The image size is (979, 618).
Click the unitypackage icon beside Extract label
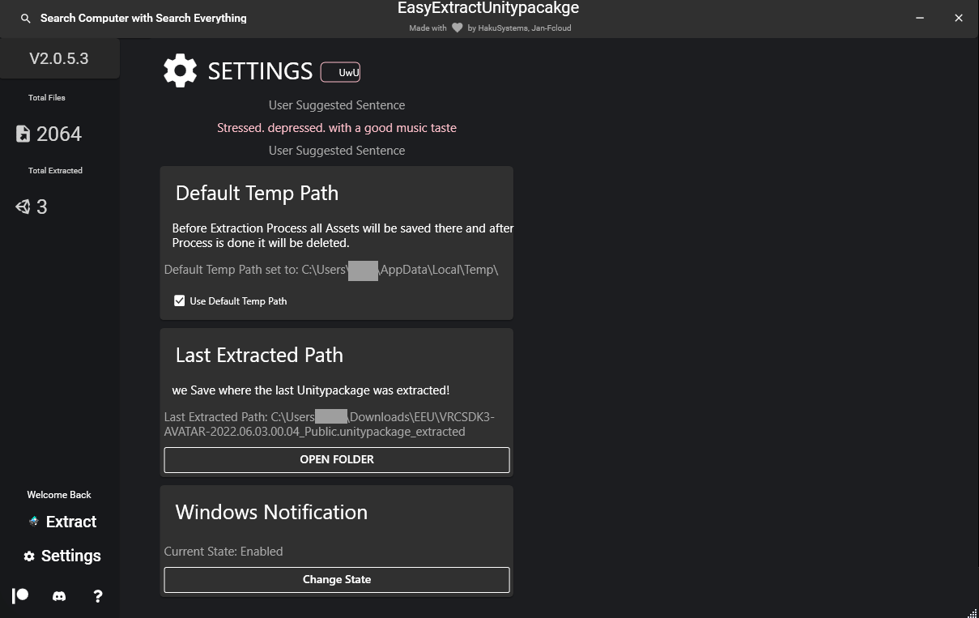pos(33,522)
